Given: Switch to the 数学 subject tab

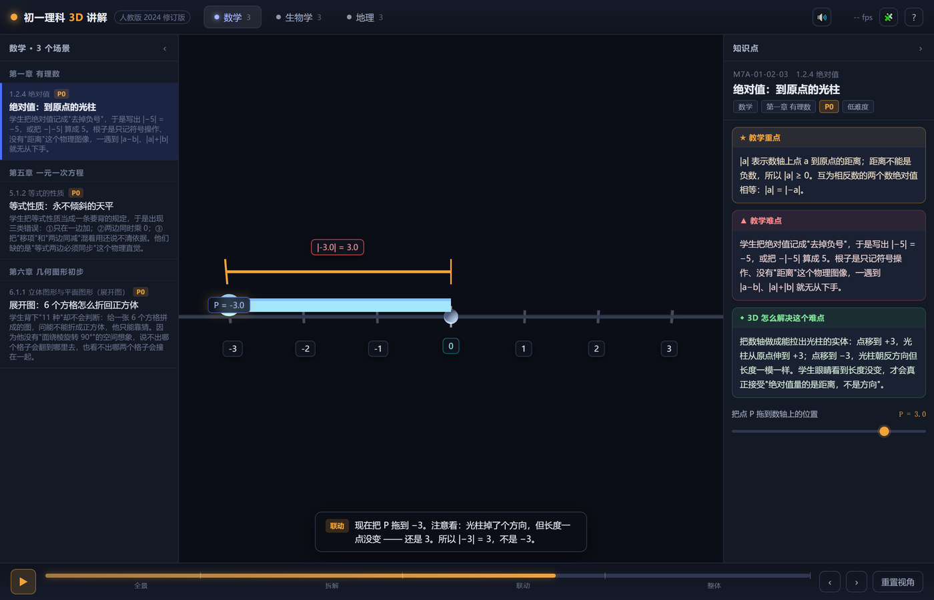Looking at the screenshot, I should 232,17.
